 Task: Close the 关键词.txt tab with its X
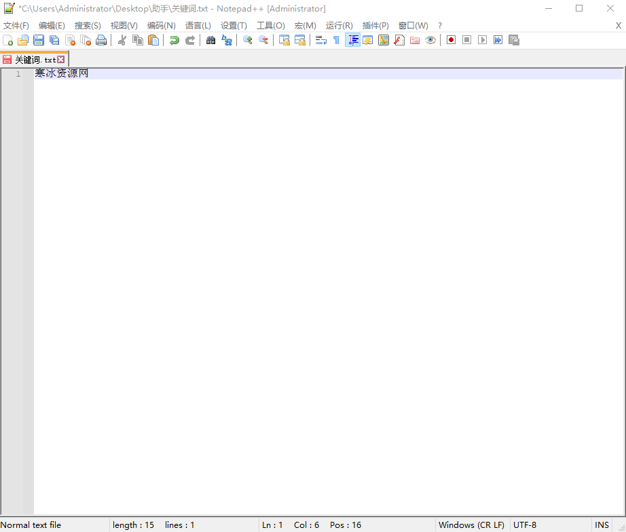61,60
